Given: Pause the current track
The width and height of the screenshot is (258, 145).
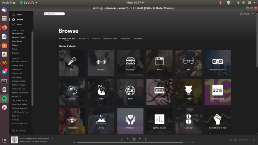Looking at the screenshot, I should pos(134,139).
